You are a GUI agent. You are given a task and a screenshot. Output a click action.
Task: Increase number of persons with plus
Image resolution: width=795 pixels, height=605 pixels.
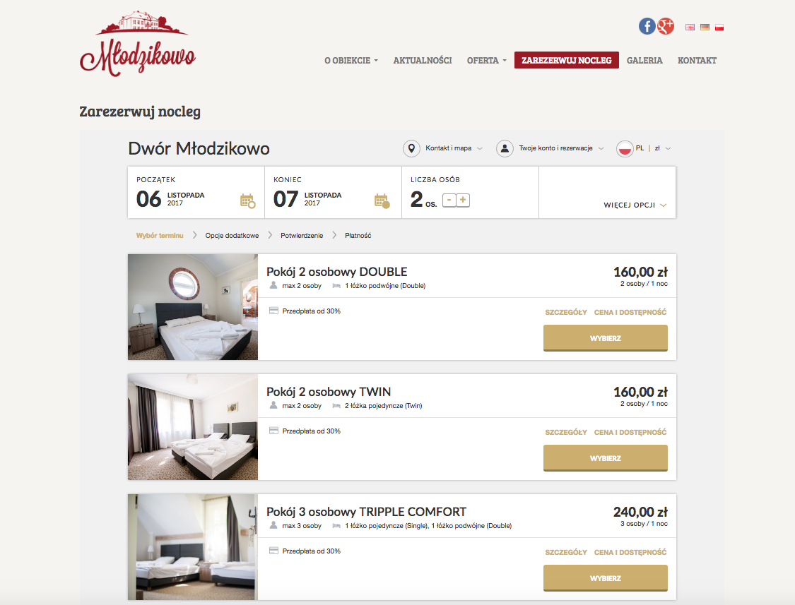click(x=463, y=200)
